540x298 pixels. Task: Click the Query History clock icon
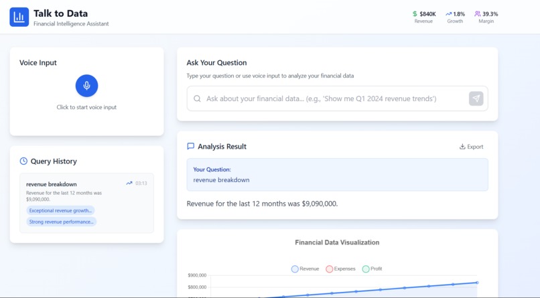[23, 161]
